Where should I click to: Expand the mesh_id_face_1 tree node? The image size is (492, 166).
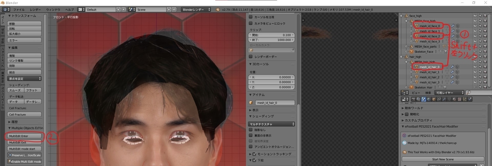click(x=411, y=31)
